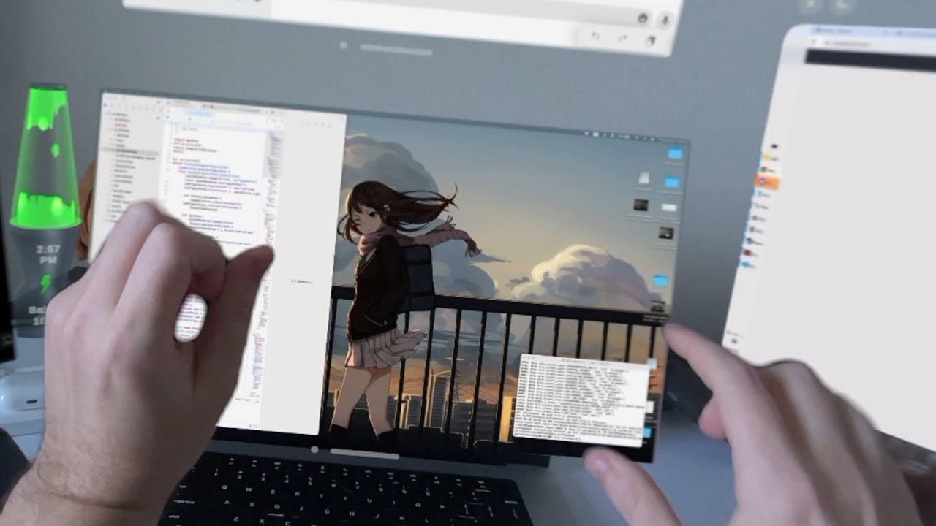Screen dimensions: 936x526
Task: Select the image thumbnail directly below the white disk icon
Action: [641, 205]
